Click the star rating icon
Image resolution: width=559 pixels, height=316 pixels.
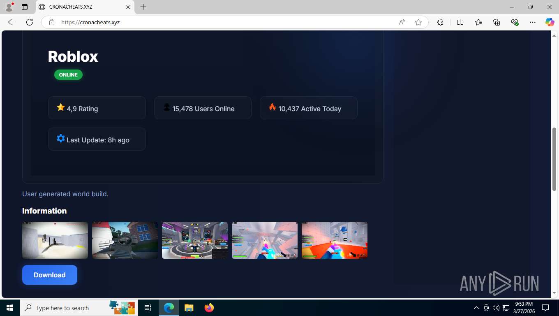pyautogui.click(x=61, y=107)
